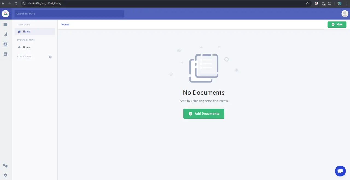Open Chrome three-dot menu

pyautogui.click(x=346, y=4)
